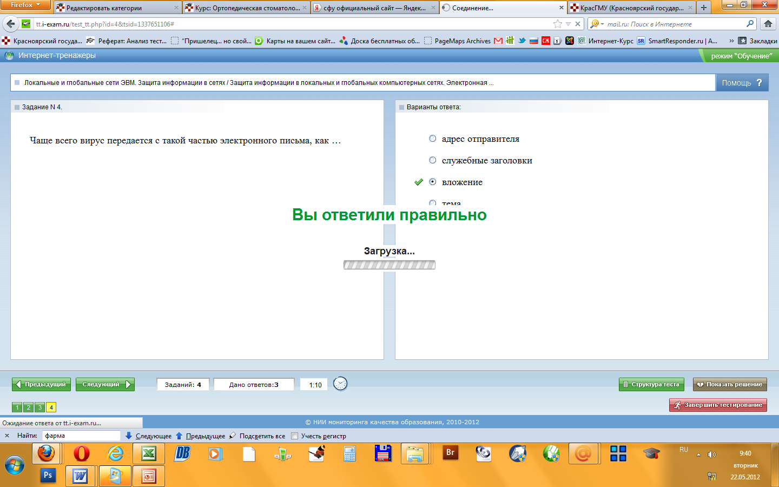Jump to question 2 square
Screen dimensions: 779x487
click(x=29, y=407)
